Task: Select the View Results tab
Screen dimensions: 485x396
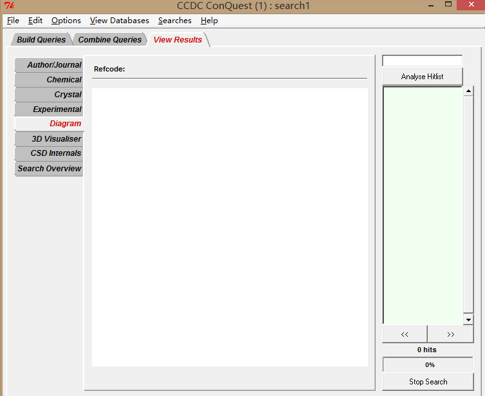Action: [178, 40]
